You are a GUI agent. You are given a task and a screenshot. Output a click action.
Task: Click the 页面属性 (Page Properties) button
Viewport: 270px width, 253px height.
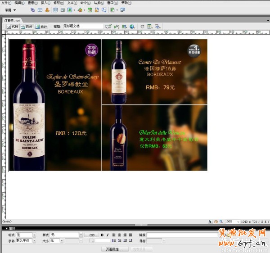(115, 249)
